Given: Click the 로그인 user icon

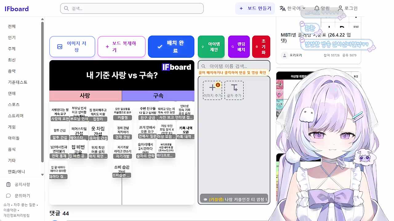Looking at the screenshot, I should click(340, 8).
